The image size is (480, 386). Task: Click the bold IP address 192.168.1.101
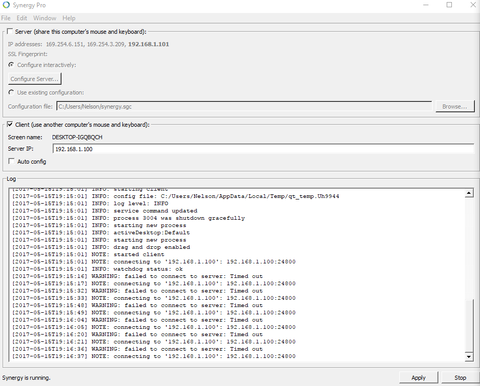148,44
